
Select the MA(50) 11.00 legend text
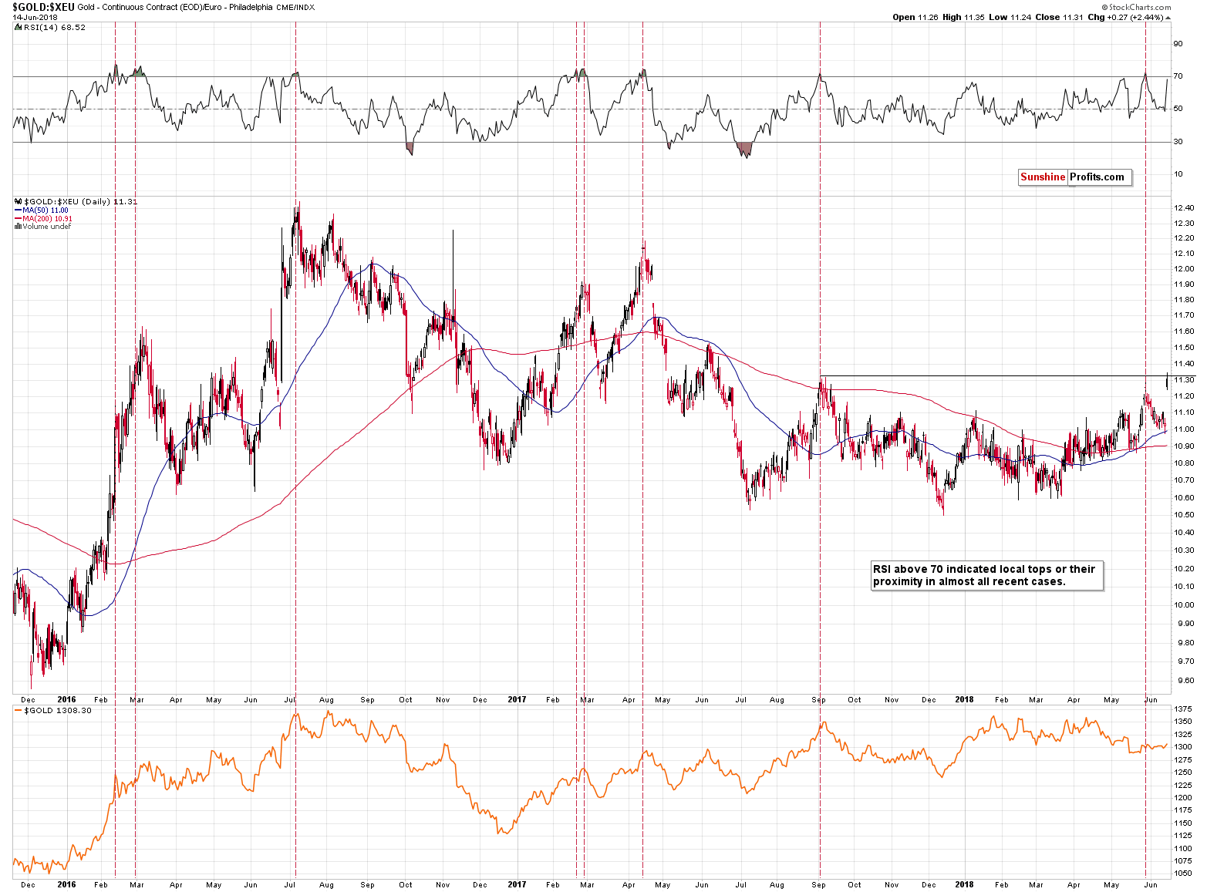pyautogui.click(x=46, y=210)
